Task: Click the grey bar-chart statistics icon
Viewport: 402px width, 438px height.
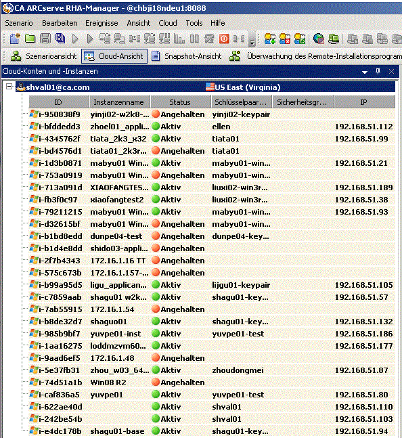Action: (x=179, y=39)
